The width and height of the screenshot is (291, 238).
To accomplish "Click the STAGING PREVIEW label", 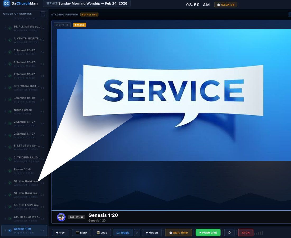I will (x=65, y=15).
